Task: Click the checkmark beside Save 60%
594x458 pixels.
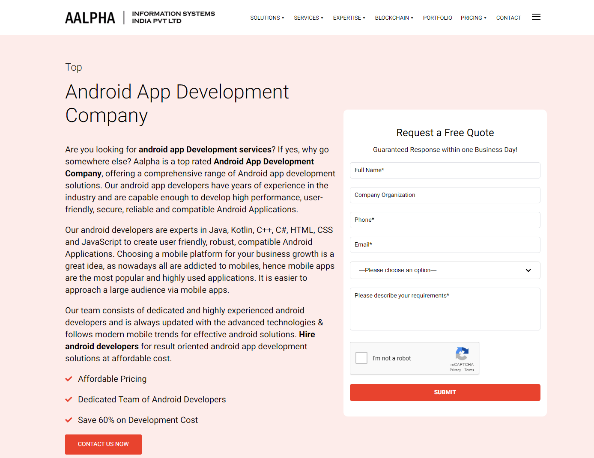Action: tap(69, 420)
